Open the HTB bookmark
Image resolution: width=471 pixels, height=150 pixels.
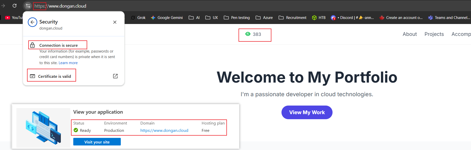[x=319, y=18]
